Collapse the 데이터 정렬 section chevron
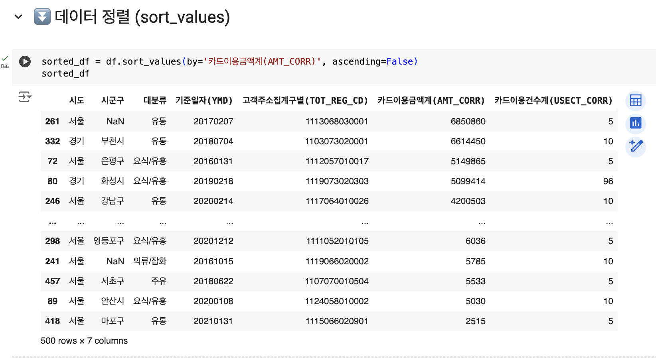Viewport: 656px width, 358px height. coord(18,17)
